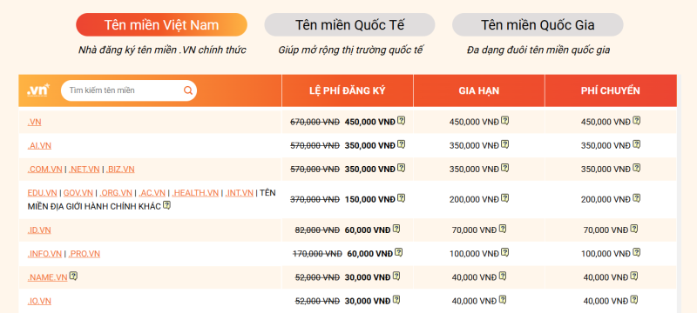This screenshot has width=697, height=313.
Task: Open help icon beside .AI.VN renewal price
Action: pos(505,144)
